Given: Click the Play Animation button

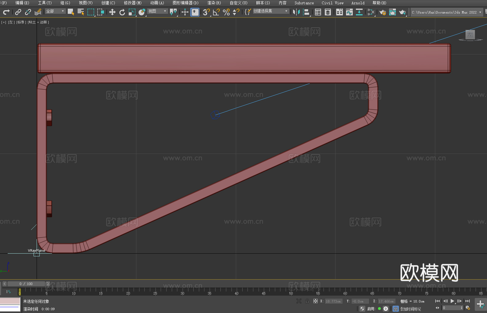Looking at the screenshot, I should 452,301.
